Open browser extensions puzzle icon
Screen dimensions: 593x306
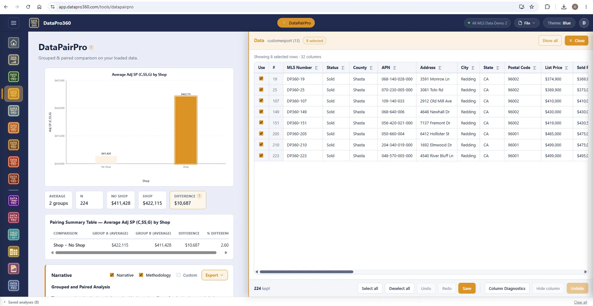point(547,7)
